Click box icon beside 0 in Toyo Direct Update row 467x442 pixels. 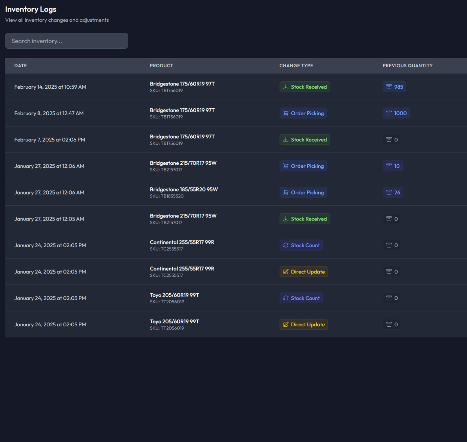[x=389, y=324]
